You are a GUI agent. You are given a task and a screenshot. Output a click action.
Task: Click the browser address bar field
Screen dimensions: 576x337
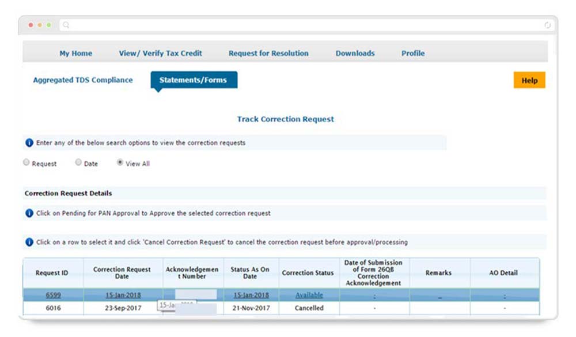305,25
